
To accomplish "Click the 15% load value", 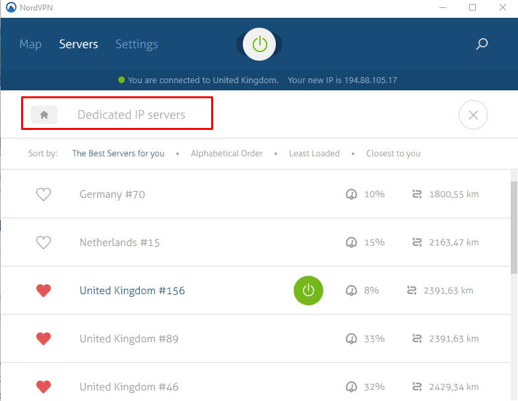I will [x=374, y=243].
